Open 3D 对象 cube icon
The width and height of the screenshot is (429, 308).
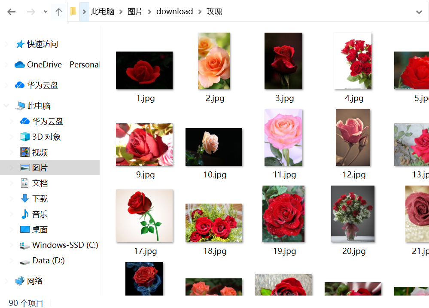tap(24, 137)
